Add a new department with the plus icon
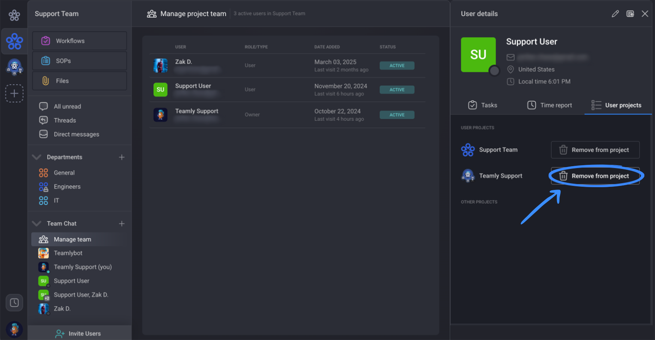655x340 pixels. click(x=122, y=157)
